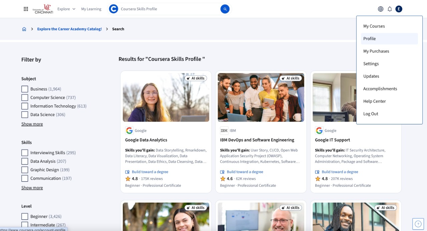The height and width of the screenshot is (231, 427).
Task: Enable the Data Analysis skills filter
Action: pyautogui.click(x=24, y=161)
